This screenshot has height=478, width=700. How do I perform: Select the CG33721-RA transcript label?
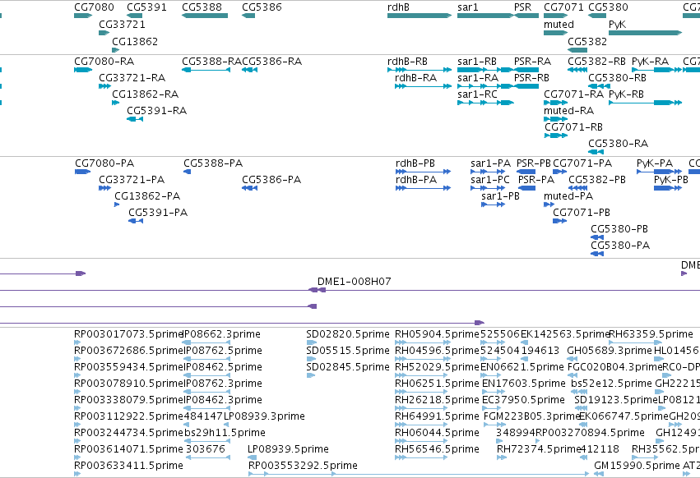132,77
